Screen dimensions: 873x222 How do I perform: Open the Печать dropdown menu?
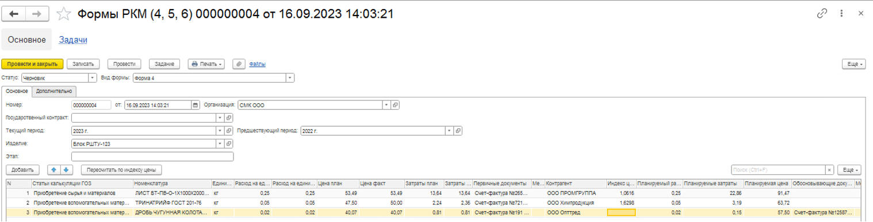click(x=206, y=64)
